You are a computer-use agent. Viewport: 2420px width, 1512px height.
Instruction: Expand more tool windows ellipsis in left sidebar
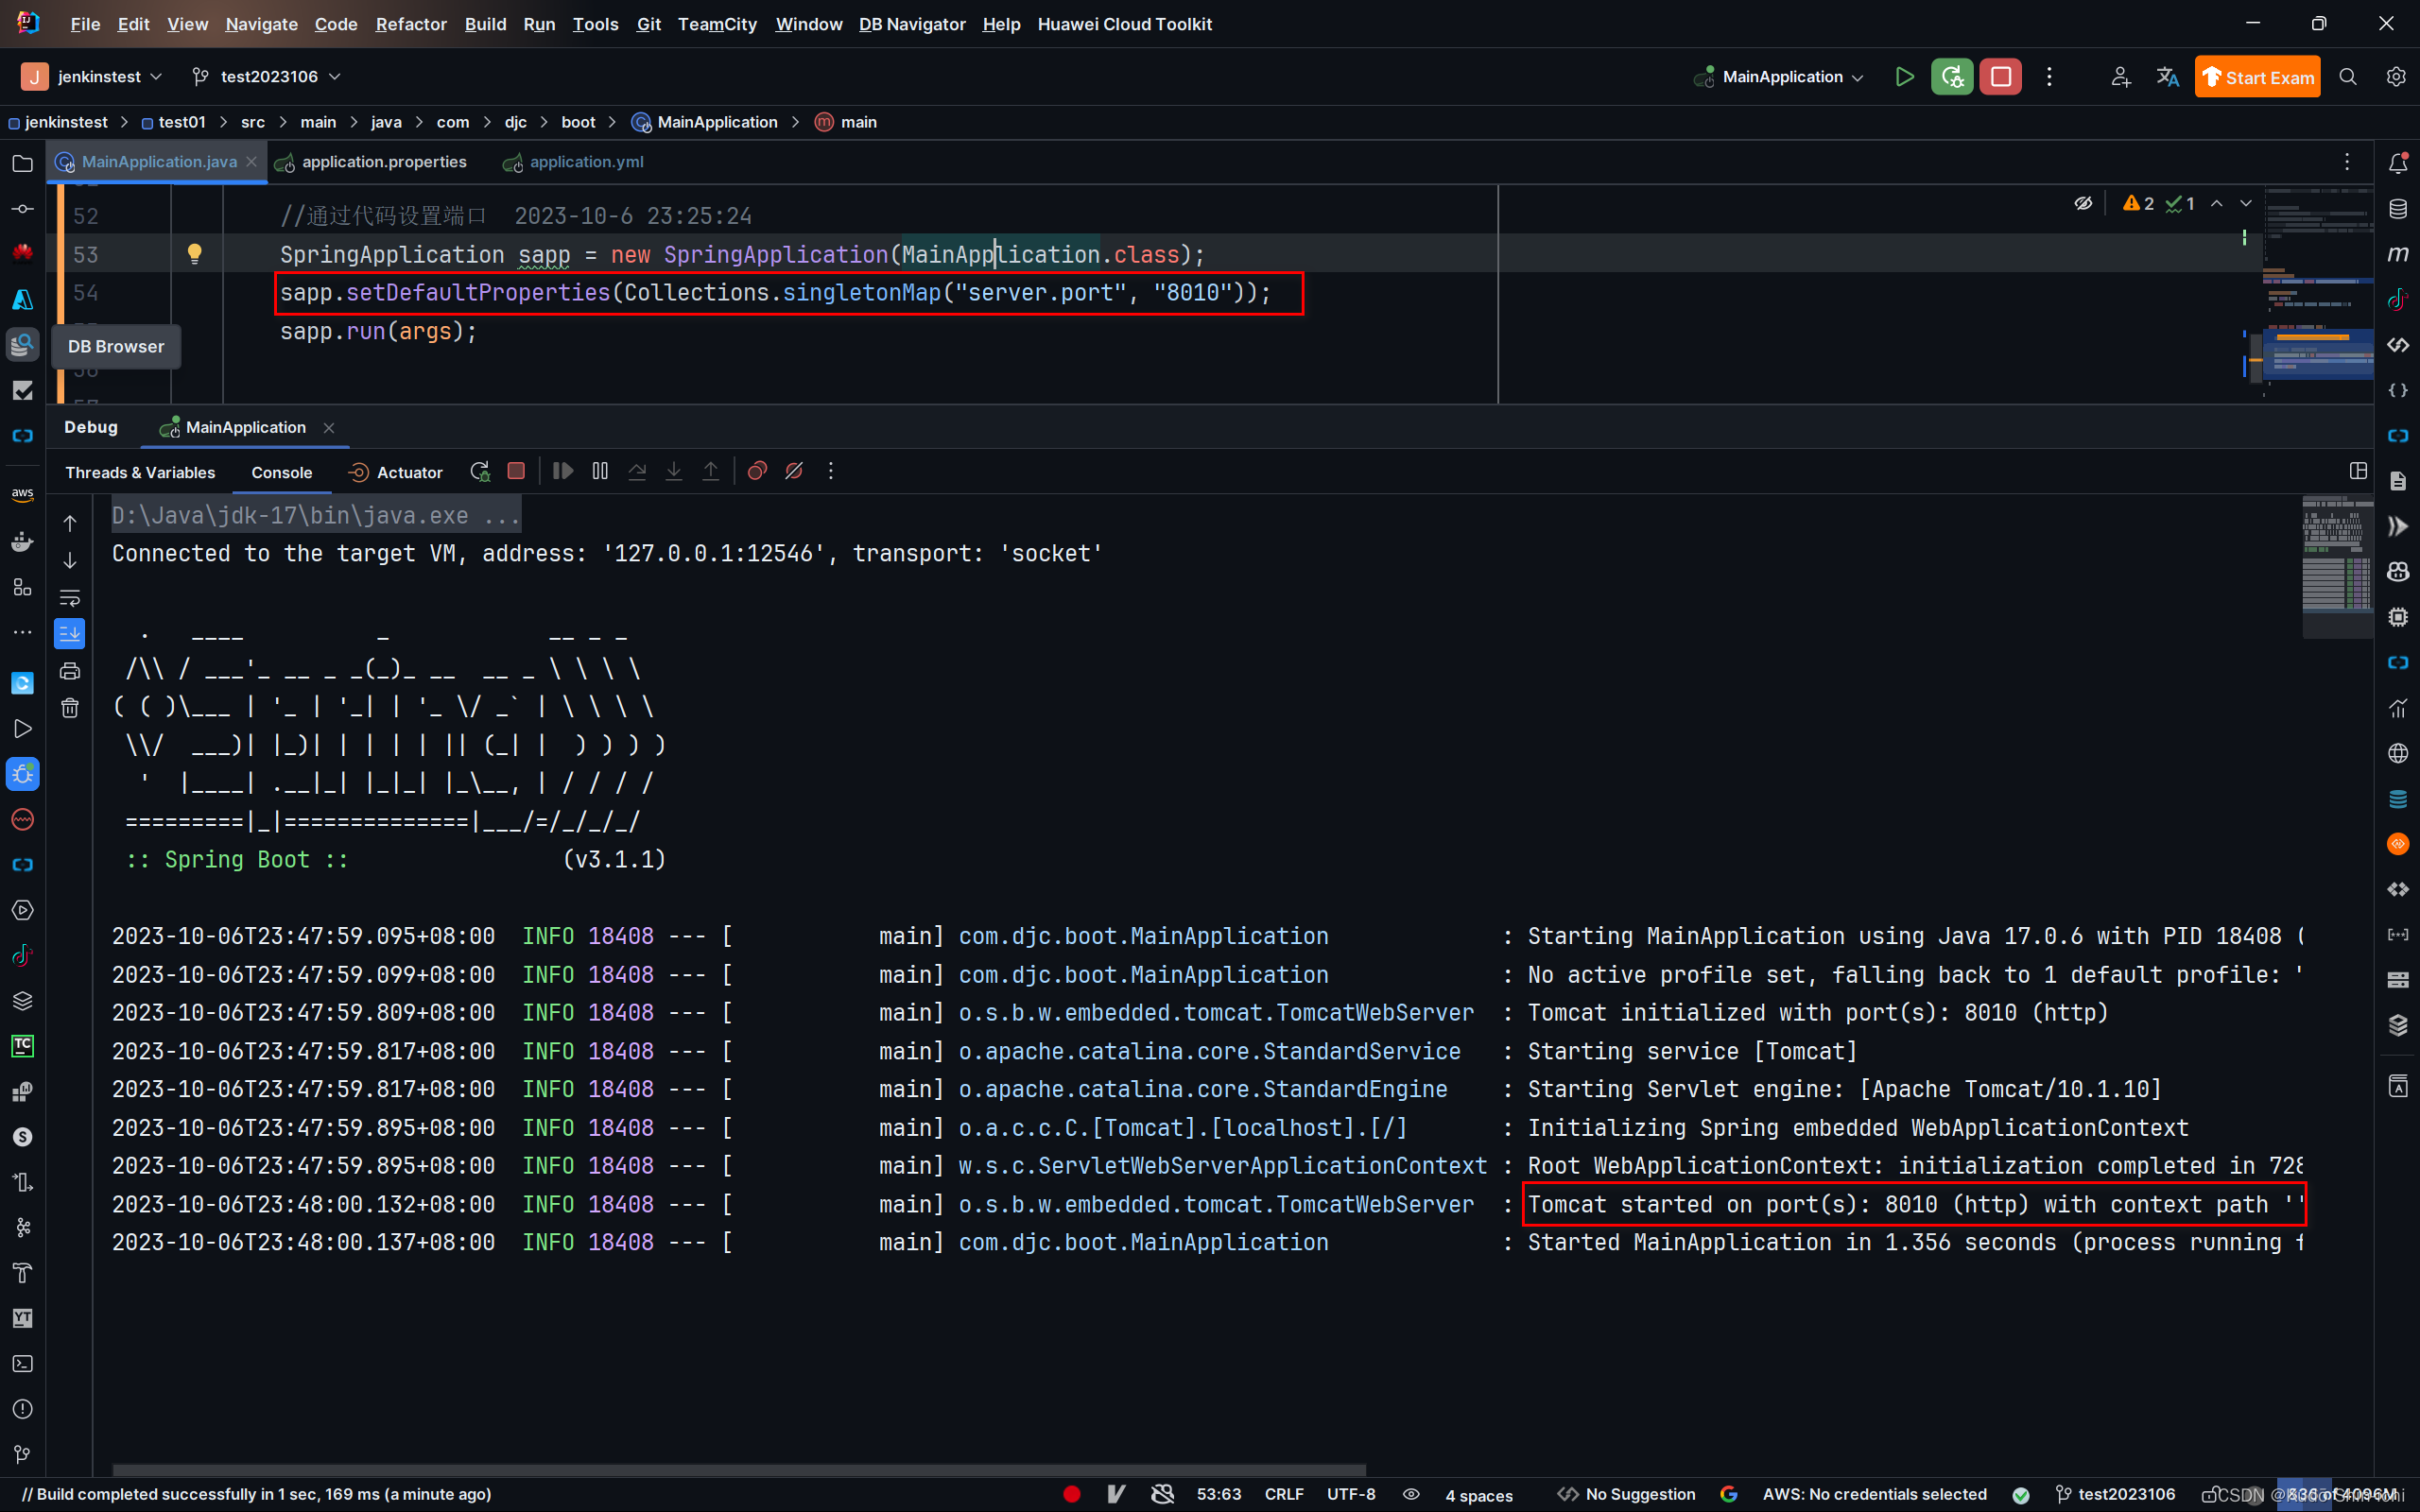pos(22,632)
